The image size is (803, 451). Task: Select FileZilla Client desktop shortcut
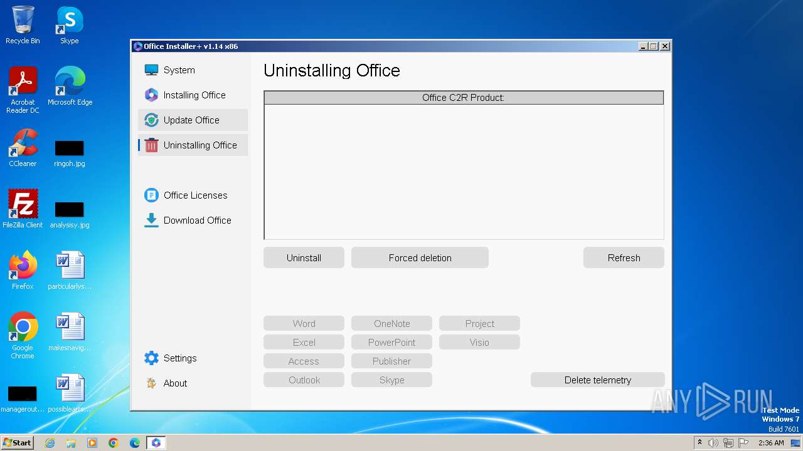[23, 209]
